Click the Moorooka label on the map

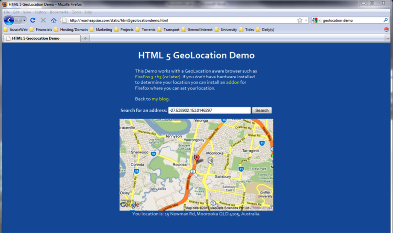(x=215, y=153)
